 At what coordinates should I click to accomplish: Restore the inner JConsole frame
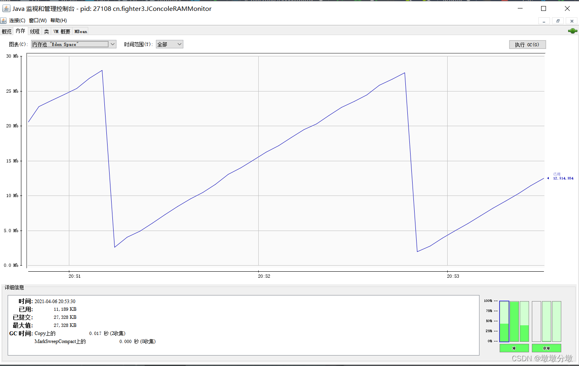coord(558,21)
